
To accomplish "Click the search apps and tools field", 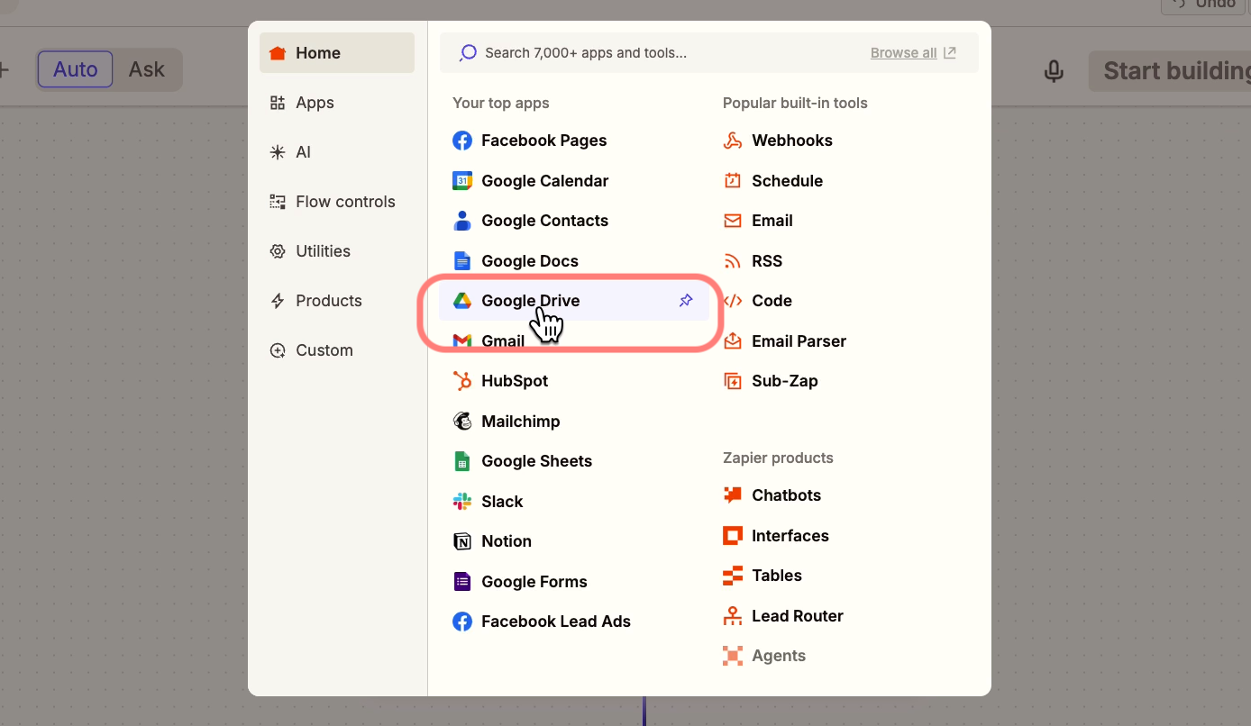I will (x=709, y=53).
